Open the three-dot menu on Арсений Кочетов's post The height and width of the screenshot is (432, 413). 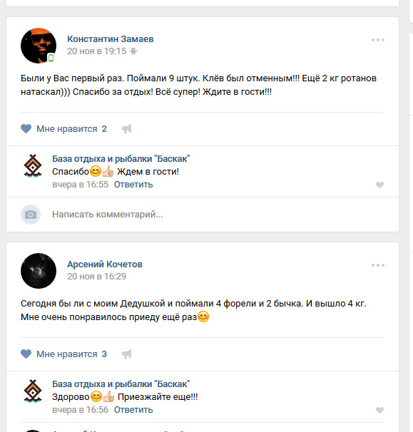click(x=378, y=265)
